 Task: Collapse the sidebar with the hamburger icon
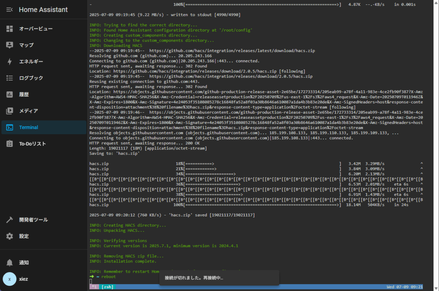[x=10, y=10]
